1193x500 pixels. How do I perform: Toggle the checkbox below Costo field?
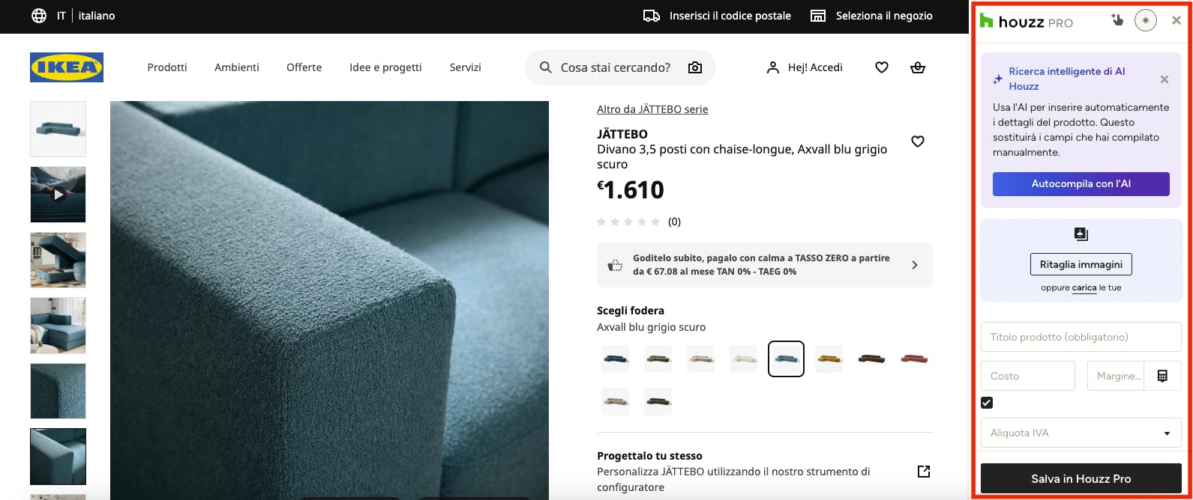pyautogui.click(x=987, y=403)
